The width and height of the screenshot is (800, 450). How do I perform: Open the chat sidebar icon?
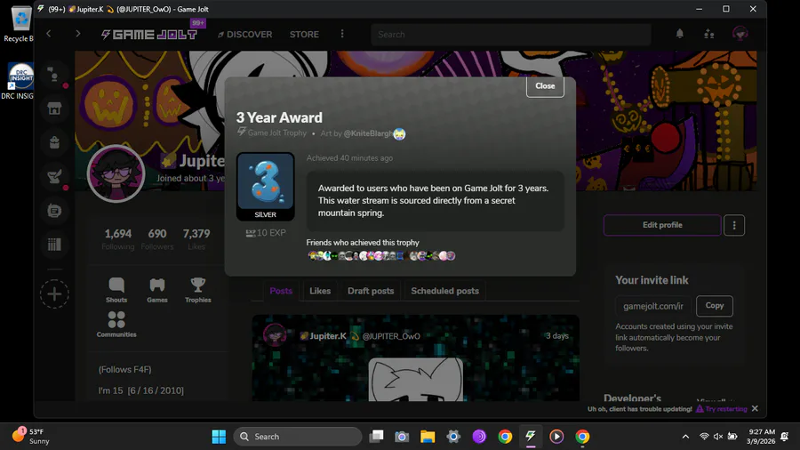click(x=54, y=75)
